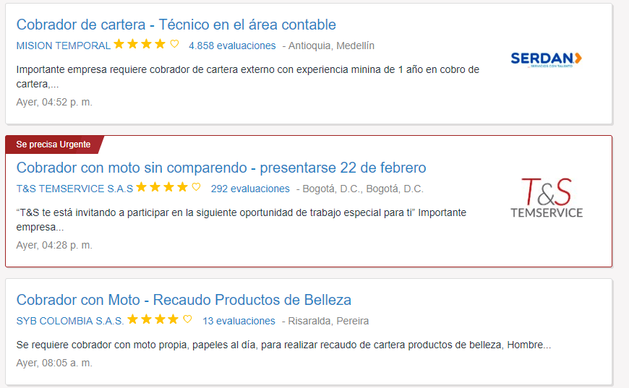Click the star rating for SYB COLOMBIA
The height and width of the screenshot is (388, 629).
153,319
